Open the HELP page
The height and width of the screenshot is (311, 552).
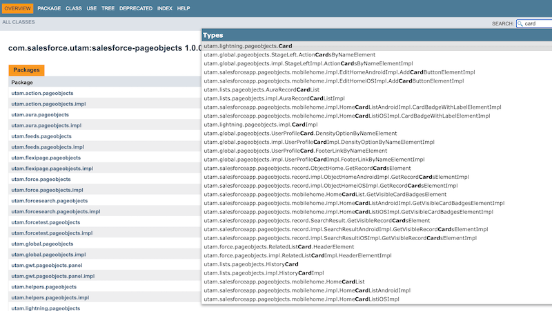[x=184, y=8]
